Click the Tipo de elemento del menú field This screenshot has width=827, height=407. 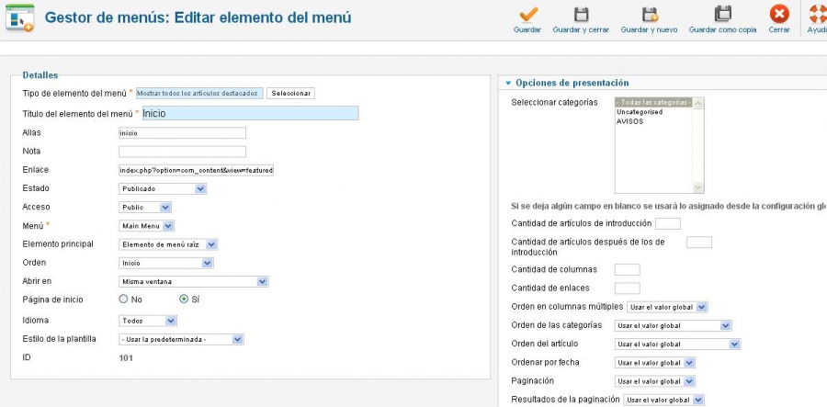(199, 94)
